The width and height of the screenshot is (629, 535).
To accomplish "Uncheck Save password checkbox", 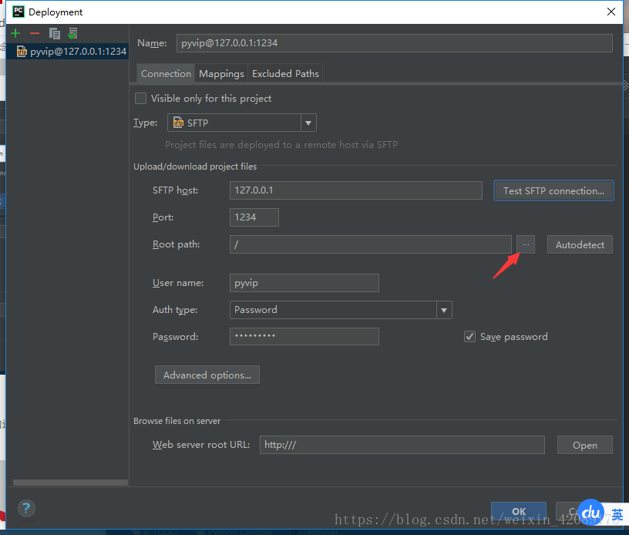I will point(469,336).
